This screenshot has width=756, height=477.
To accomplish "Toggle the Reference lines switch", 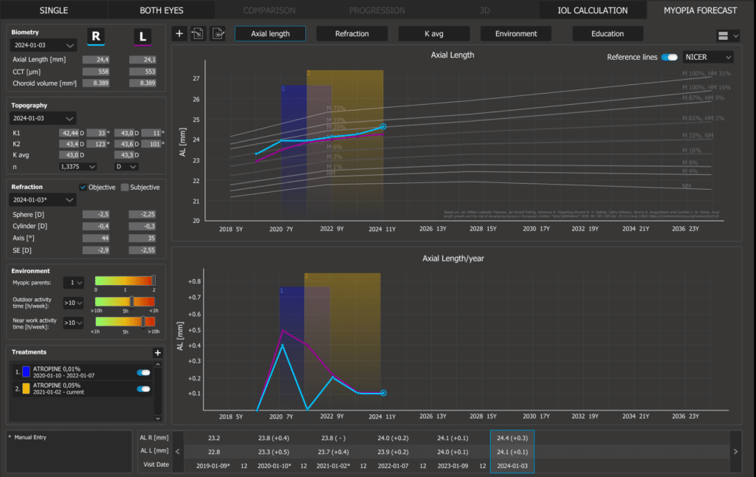I will coord(670,57).
